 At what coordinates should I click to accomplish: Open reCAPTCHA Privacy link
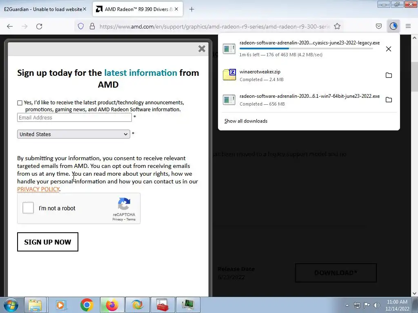pos(118,220)
